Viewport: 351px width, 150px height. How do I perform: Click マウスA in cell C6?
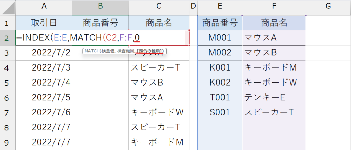point(159,98)
